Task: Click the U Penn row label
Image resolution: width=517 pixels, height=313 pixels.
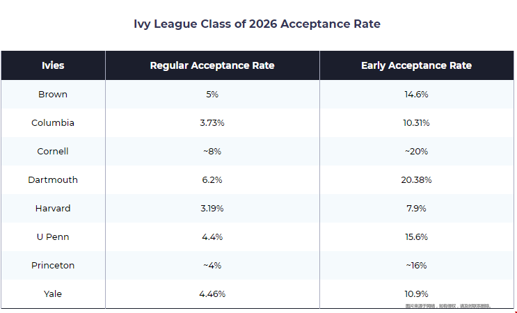Action: (x=53, y=236)
